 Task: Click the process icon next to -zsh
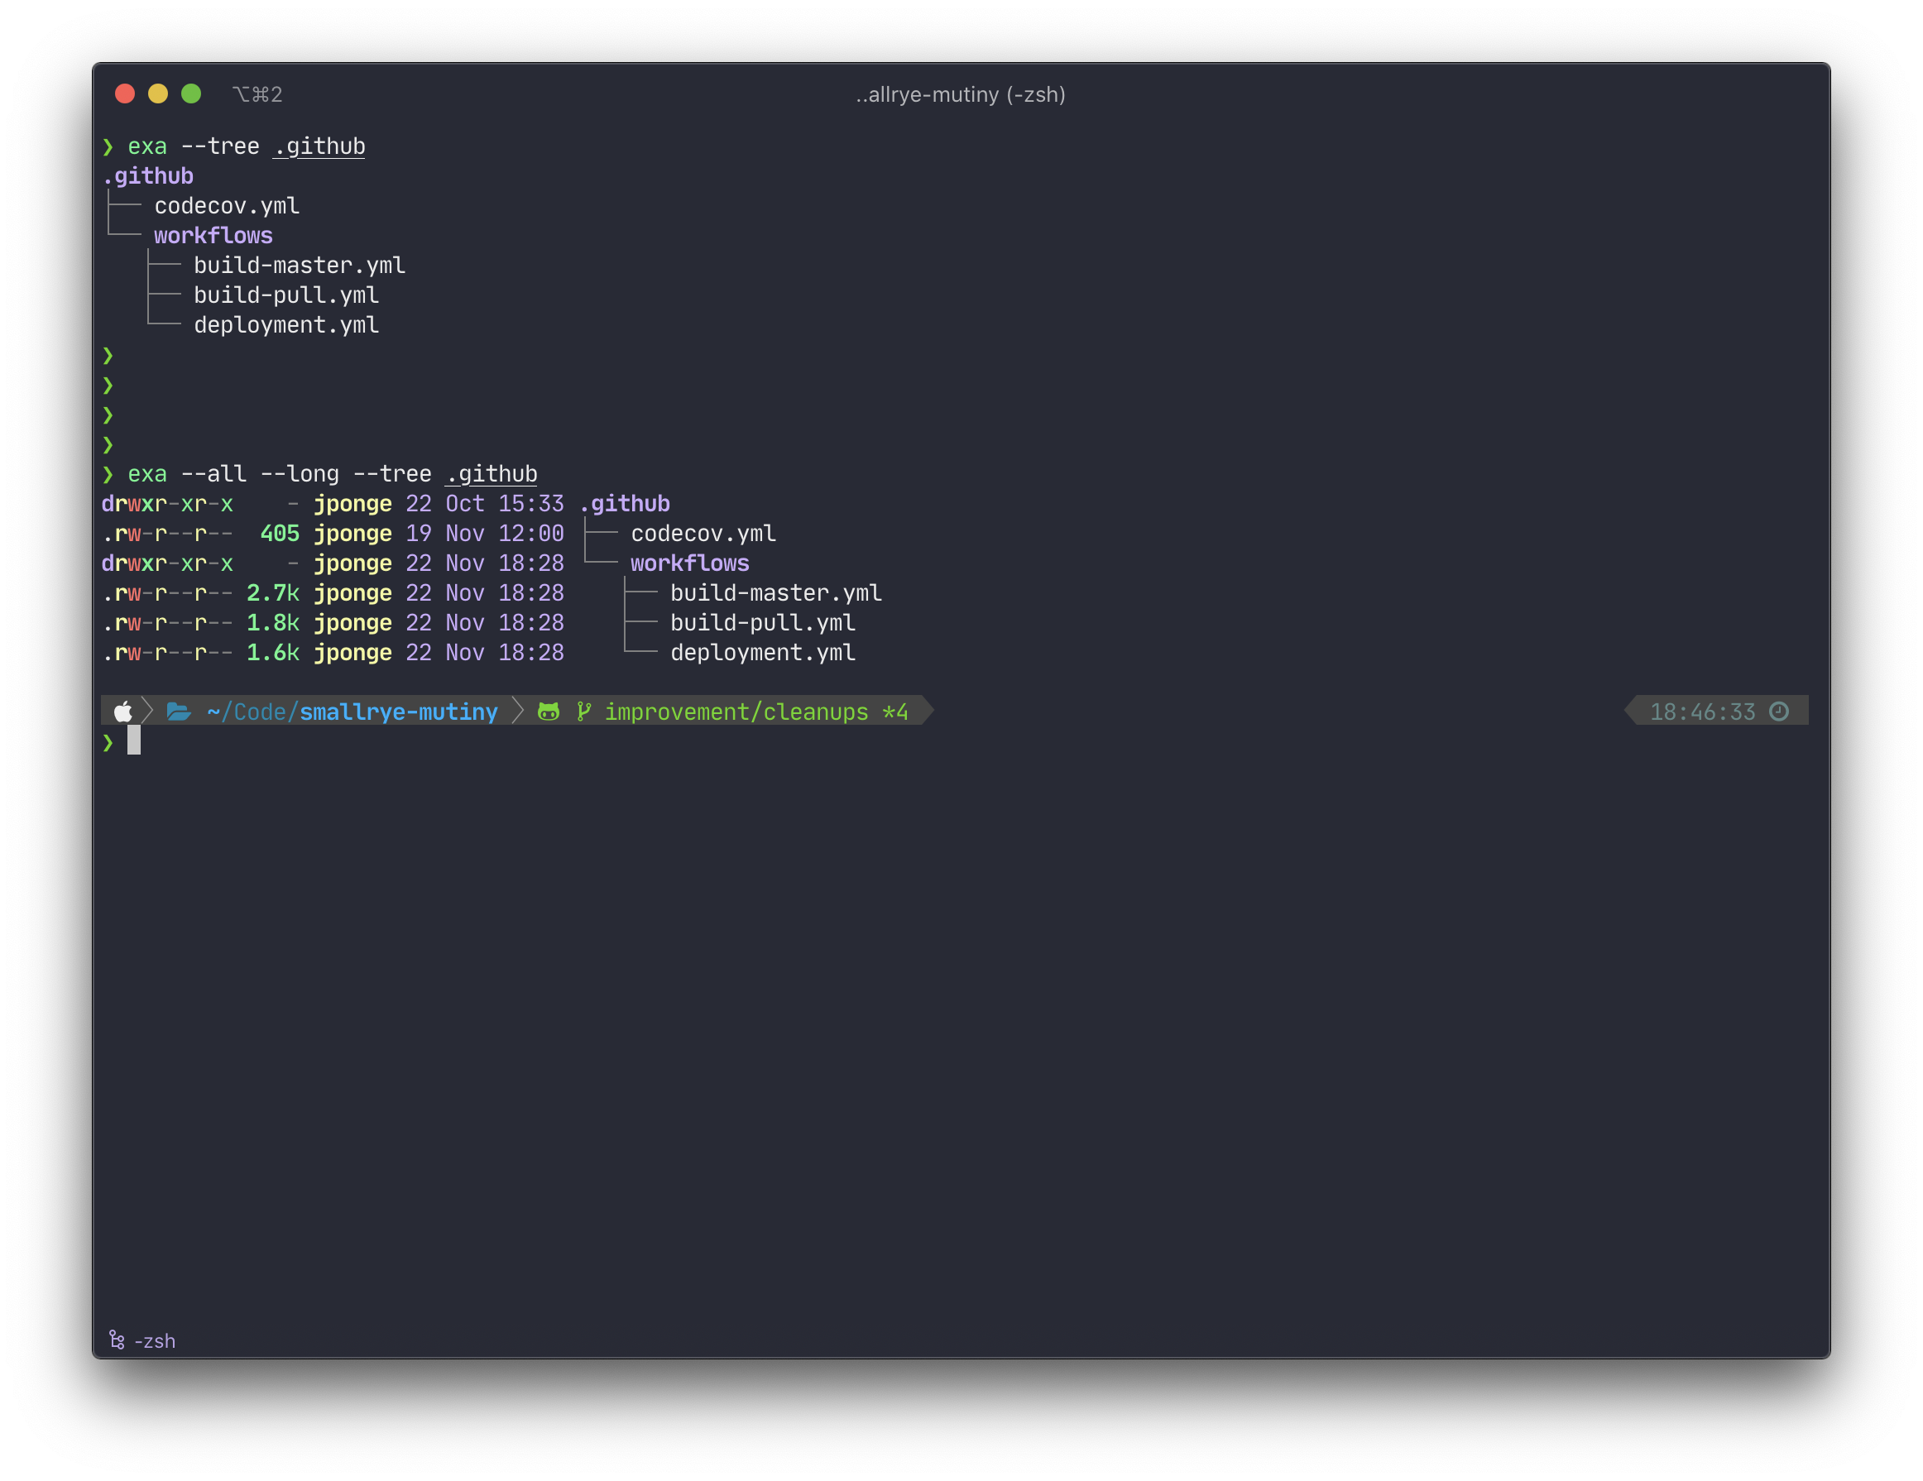pos(116,1340)
